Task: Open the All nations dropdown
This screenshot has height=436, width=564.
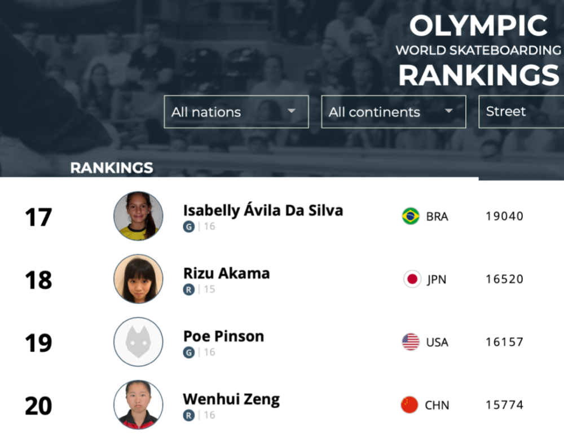Action: point(236,112)
